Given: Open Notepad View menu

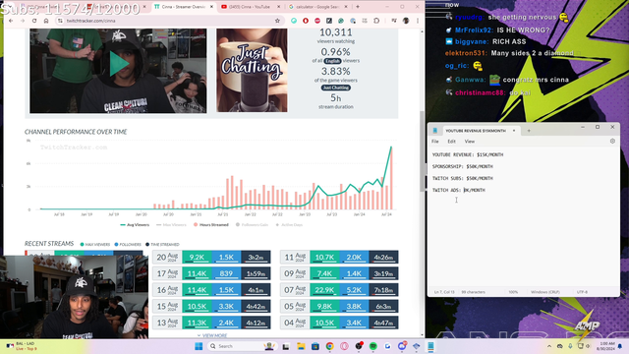Looking at the screenshot, I should (470, 142).
